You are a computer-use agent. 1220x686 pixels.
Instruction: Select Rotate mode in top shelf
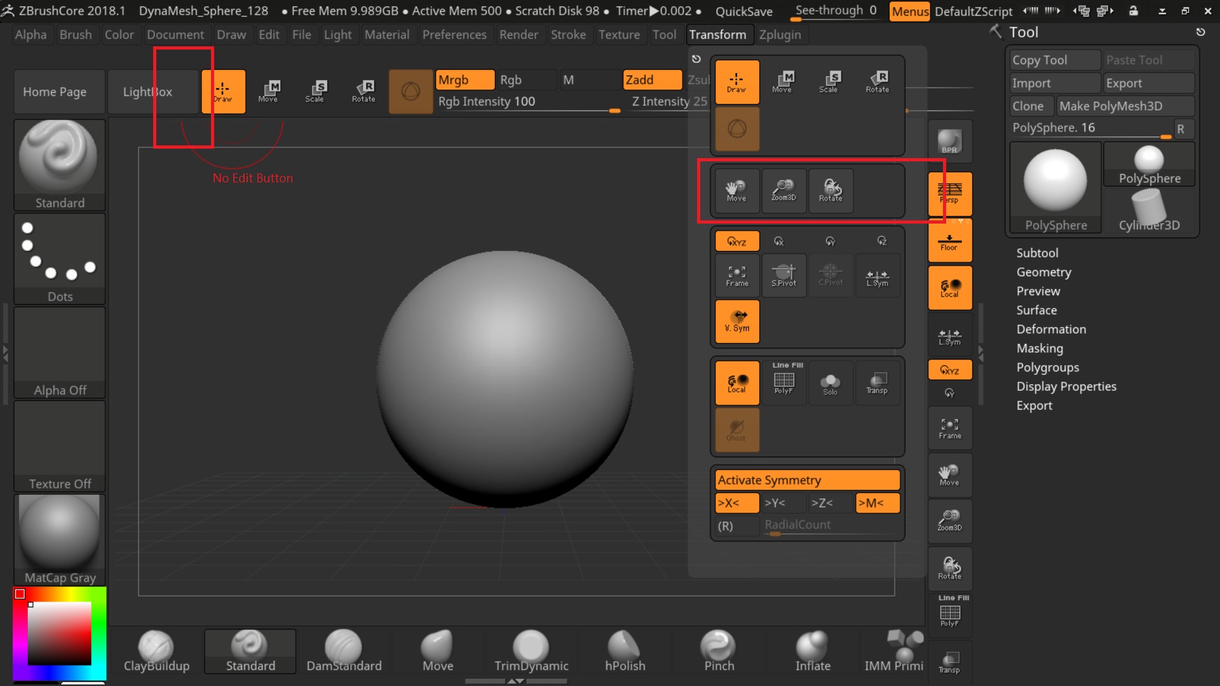363,91
